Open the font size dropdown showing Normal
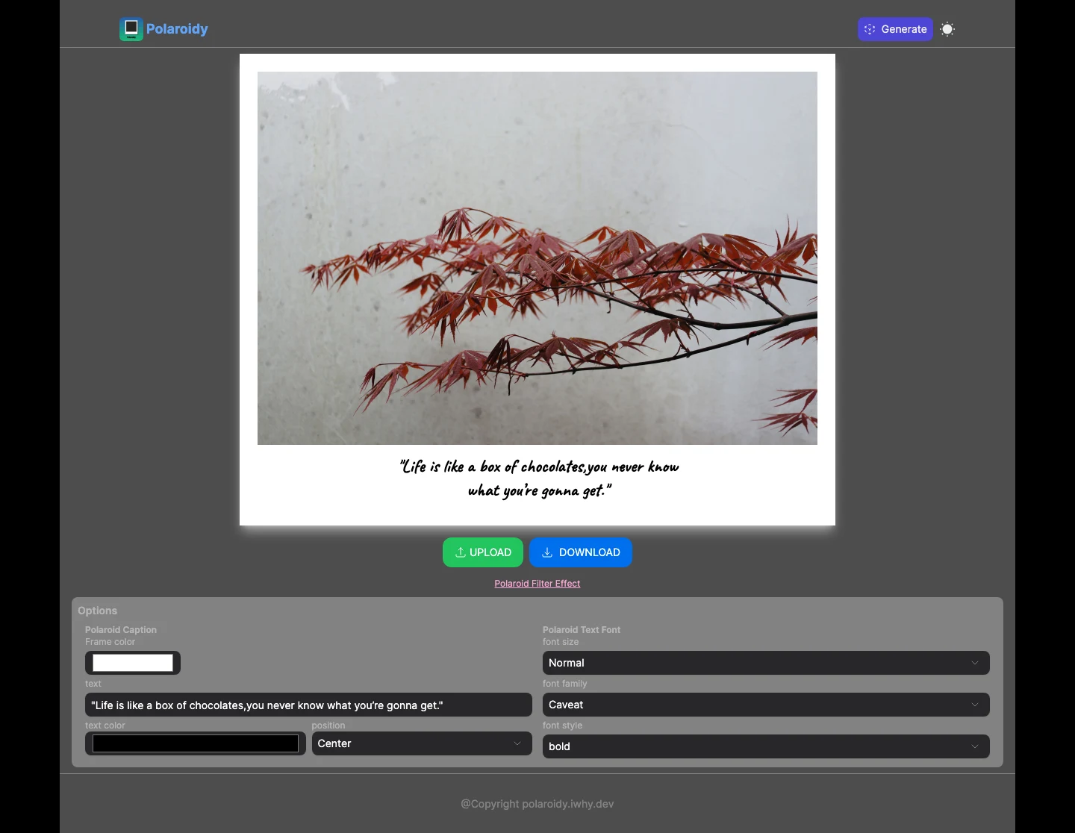The image size is (1075, 833). click(766, 663)
